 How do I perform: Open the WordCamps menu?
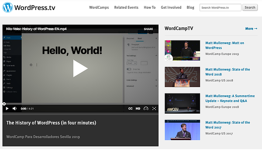point(99,7)
